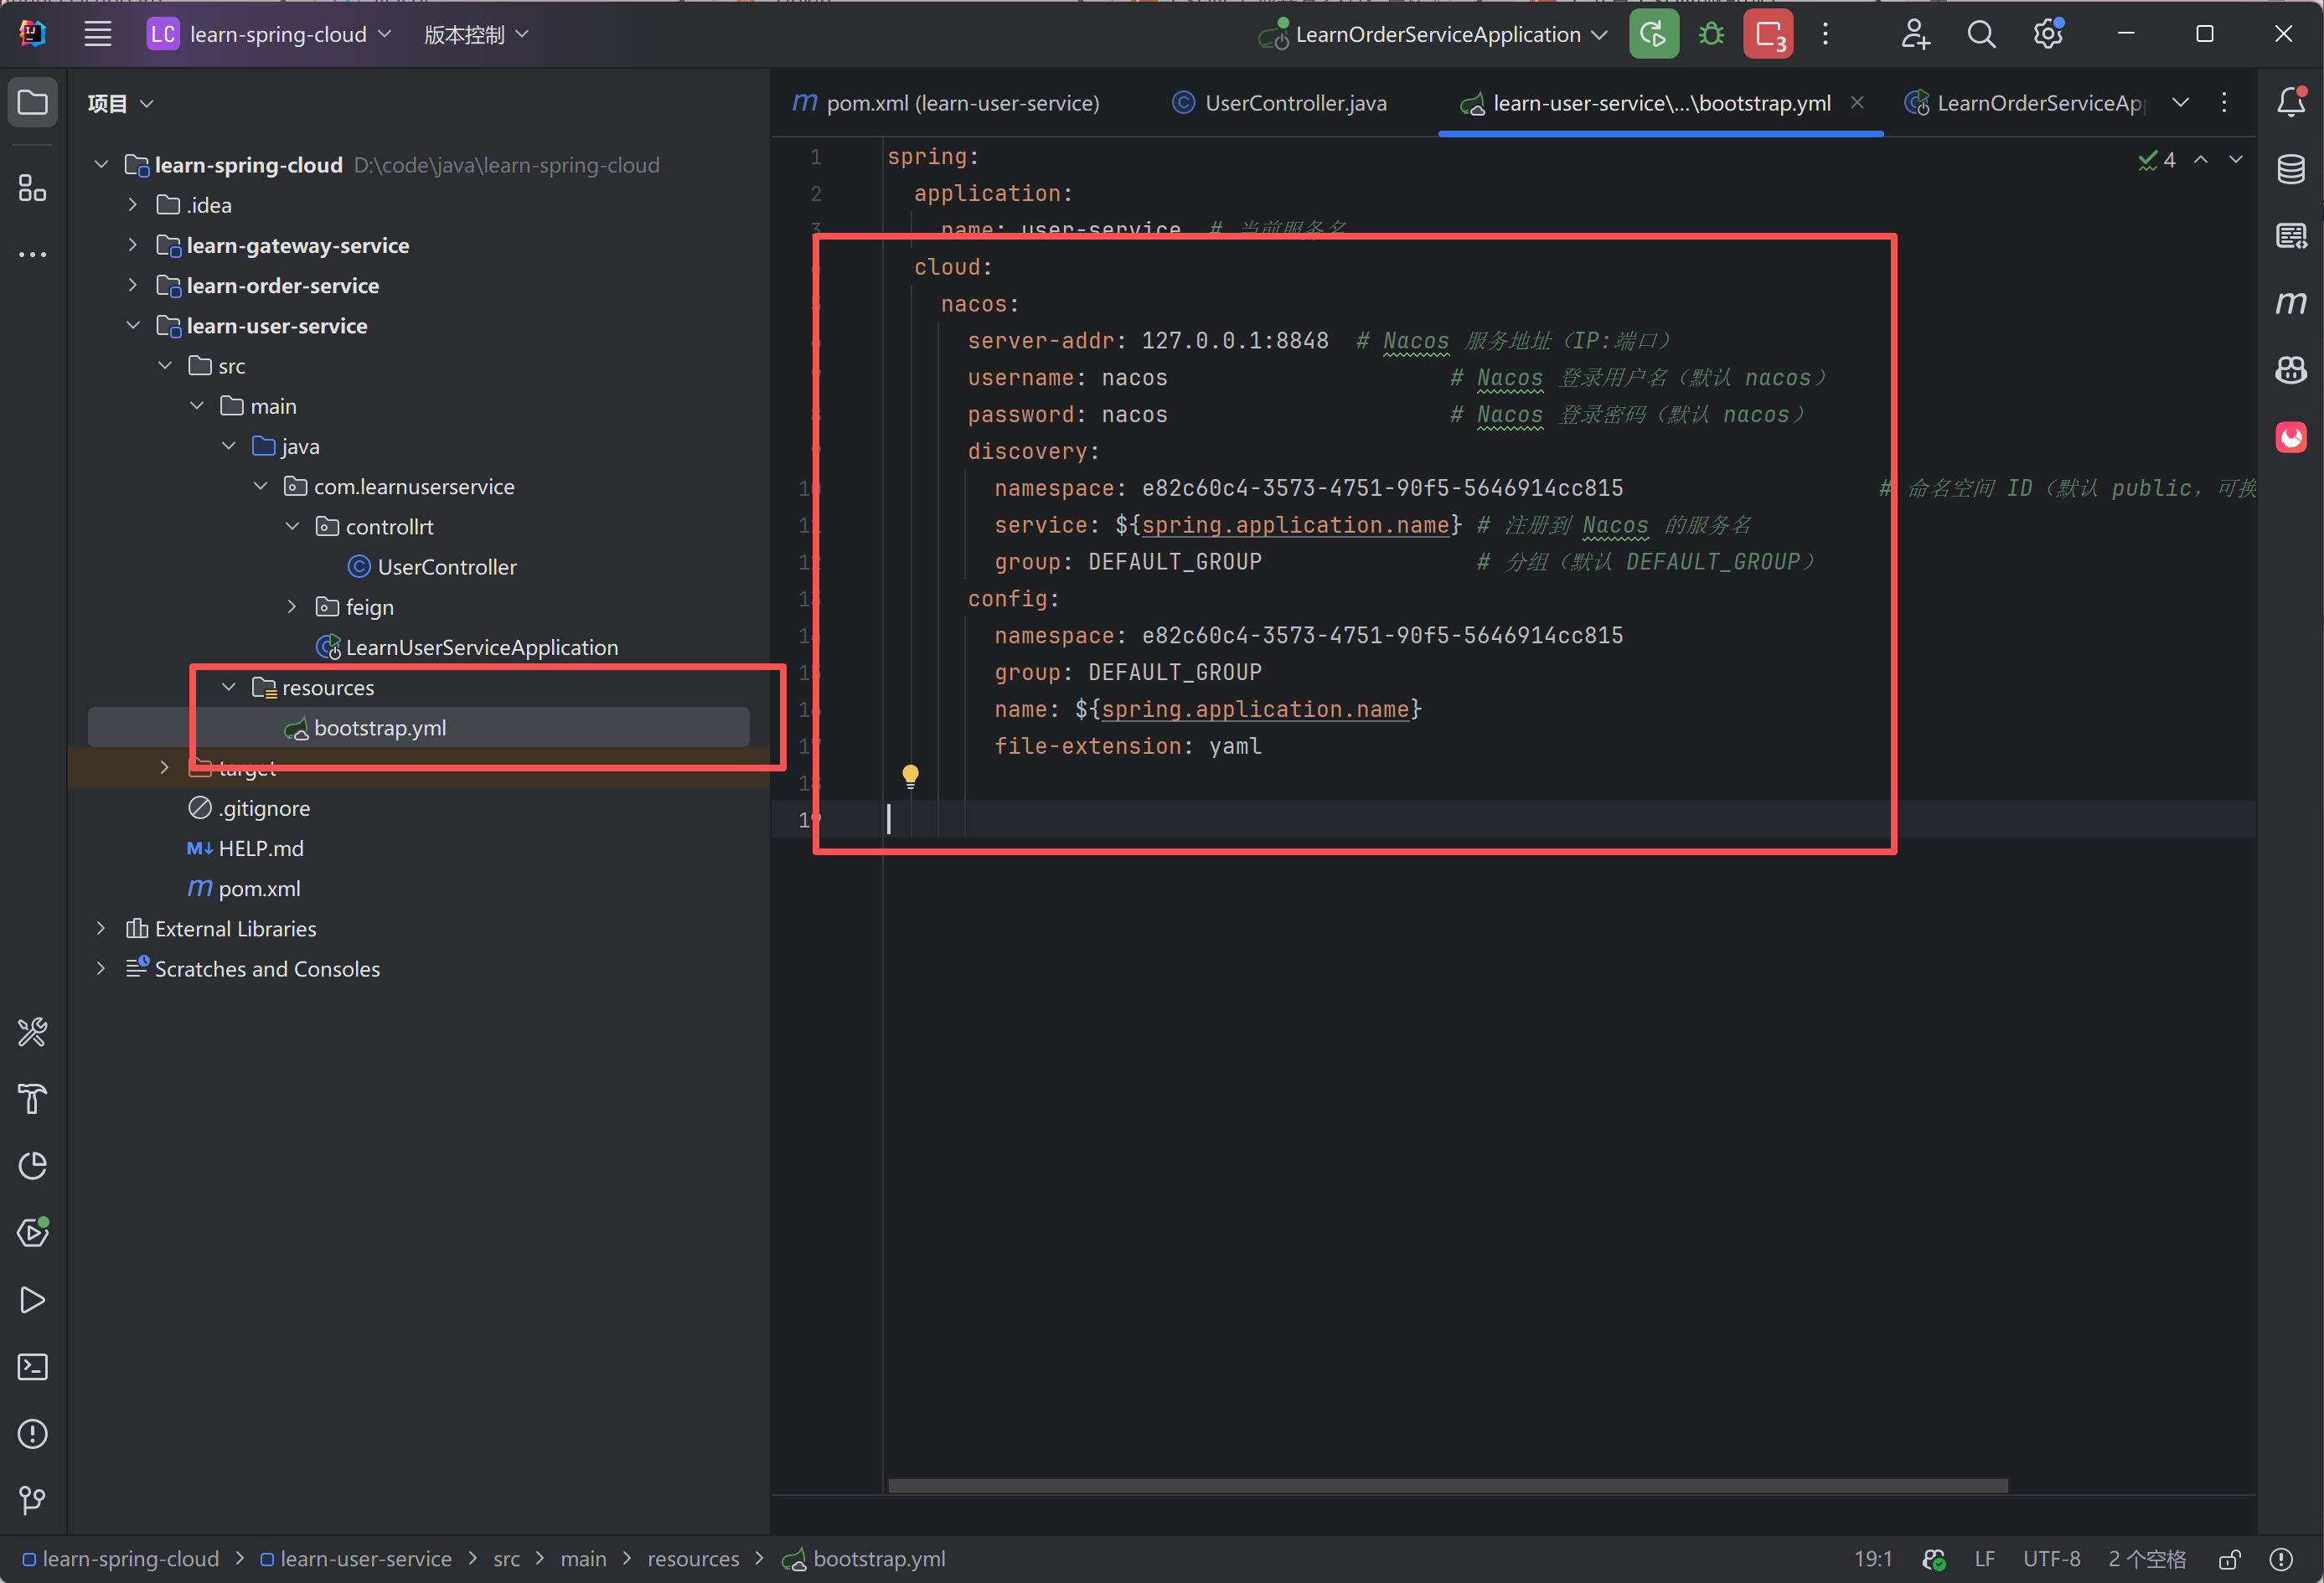Open run configuration dropdown LearnOrderServiceApplication
The image size is (2324, 1583).
click(1432, 34)
